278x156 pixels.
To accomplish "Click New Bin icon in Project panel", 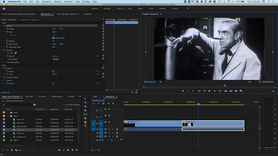I will pyautogui.click(x=68, y=150).
